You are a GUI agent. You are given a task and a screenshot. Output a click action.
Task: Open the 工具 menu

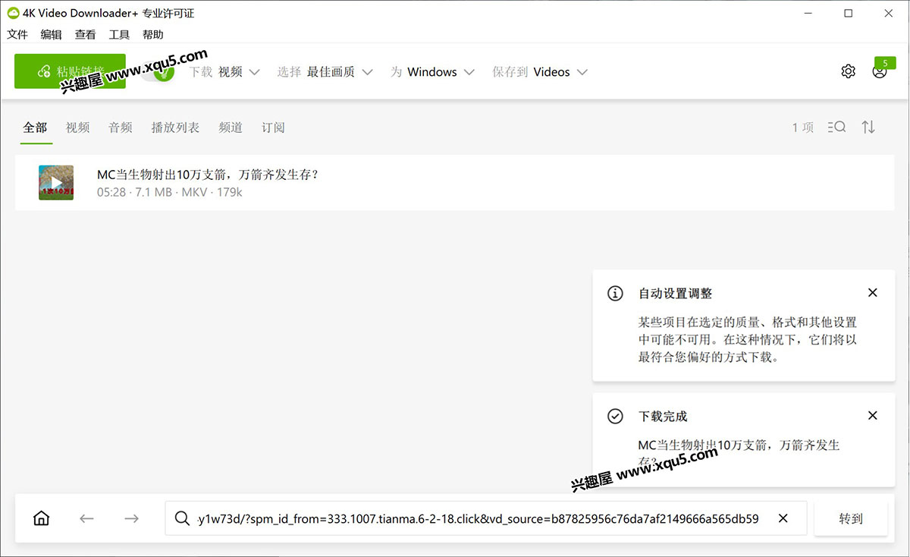[119, 35]
